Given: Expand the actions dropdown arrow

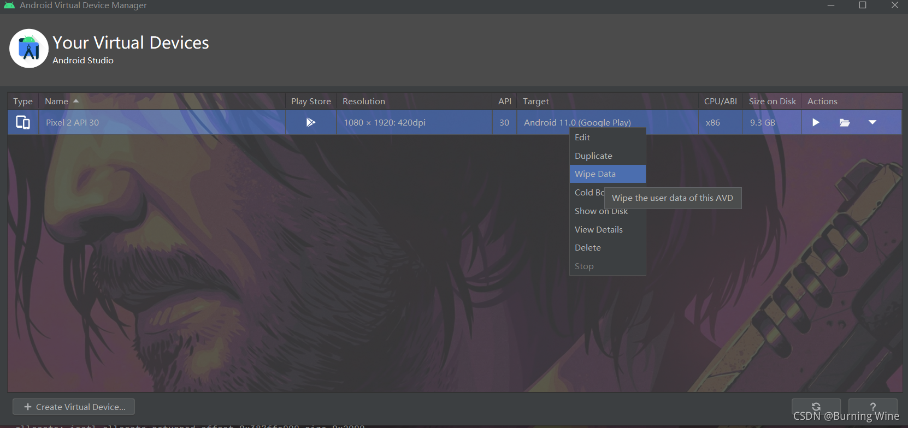Looking at the screenshot, I should 872,122.
